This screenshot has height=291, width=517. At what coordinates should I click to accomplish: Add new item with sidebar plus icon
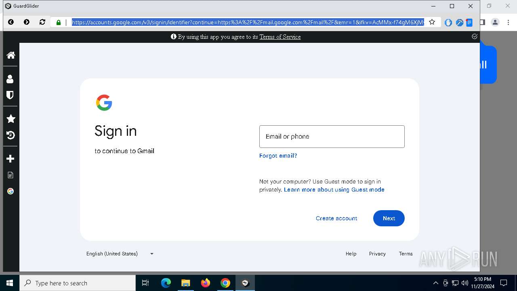(x=11, y=159)
